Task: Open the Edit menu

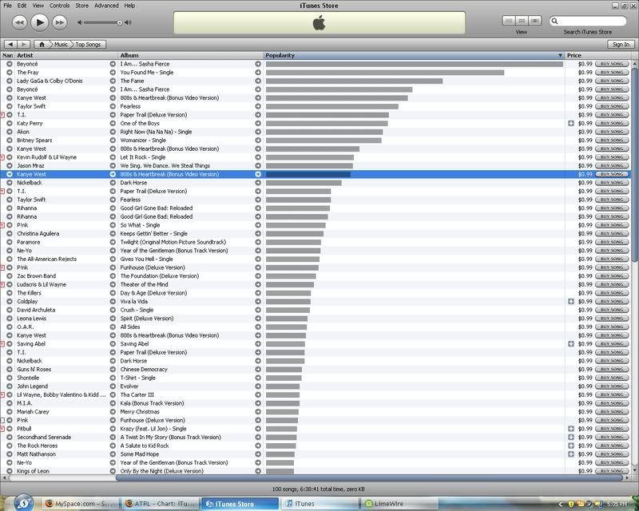Action: click(x=22, y=6)
